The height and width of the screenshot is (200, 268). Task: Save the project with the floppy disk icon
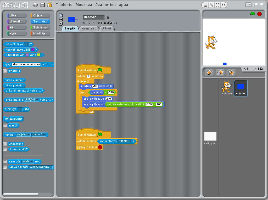pos(42,5)
